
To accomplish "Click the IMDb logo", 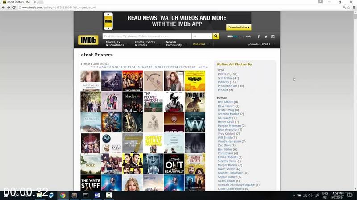I will point(88,40).
